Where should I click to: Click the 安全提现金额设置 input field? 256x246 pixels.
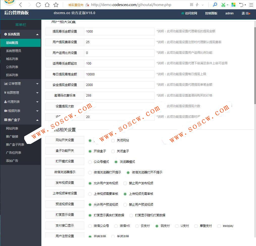(x=119, y=85)
